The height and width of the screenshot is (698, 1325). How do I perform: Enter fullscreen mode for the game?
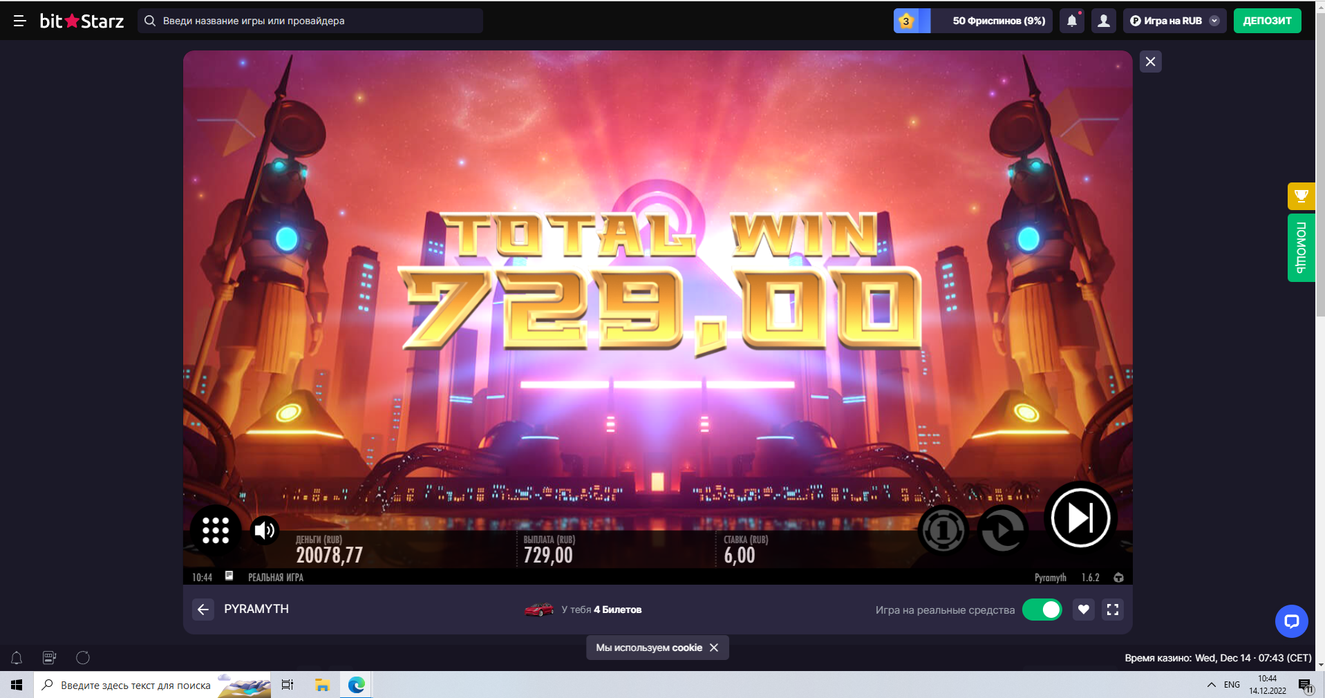[x=1113, y=610]
